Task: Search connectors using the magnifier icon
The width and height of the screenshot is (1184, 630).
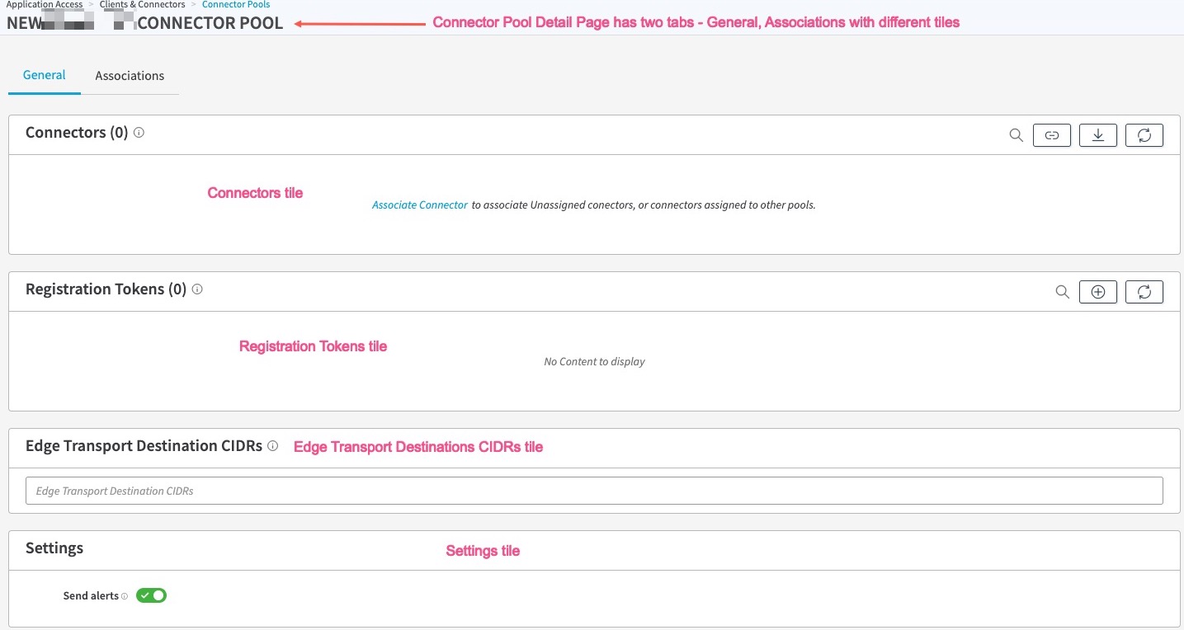Action: tap(1016, 135)
